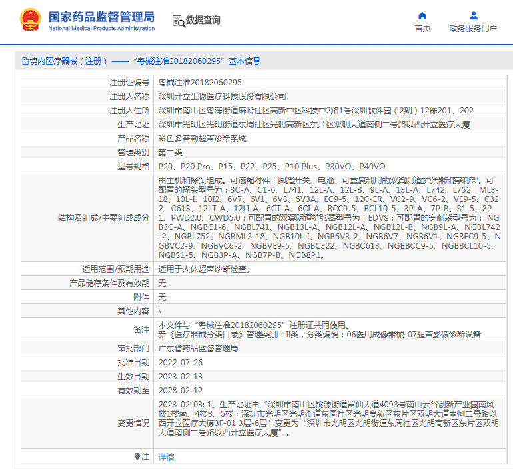Click effective date 2023-02-13
The width and height of the screenshot is (513, 472).
point(181,377)
